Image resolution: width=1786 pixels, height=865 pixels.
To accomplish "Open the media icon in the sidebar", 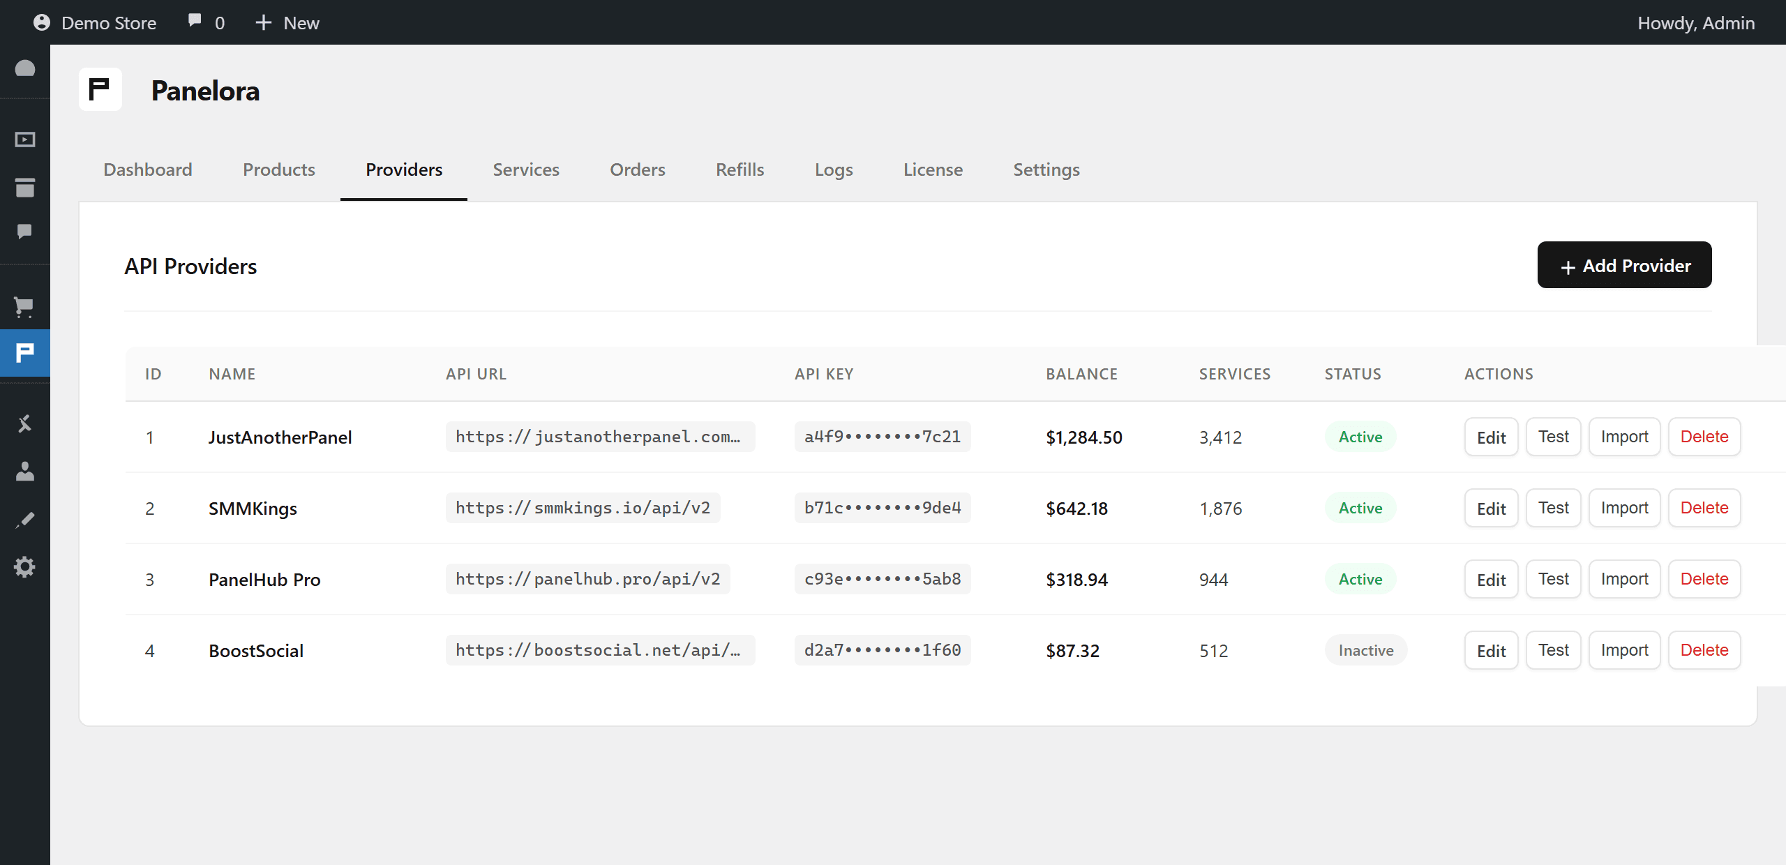I will click(25, 140).
